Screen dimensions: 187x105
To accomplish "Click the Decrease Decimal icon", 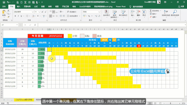I will click(99, 16).
